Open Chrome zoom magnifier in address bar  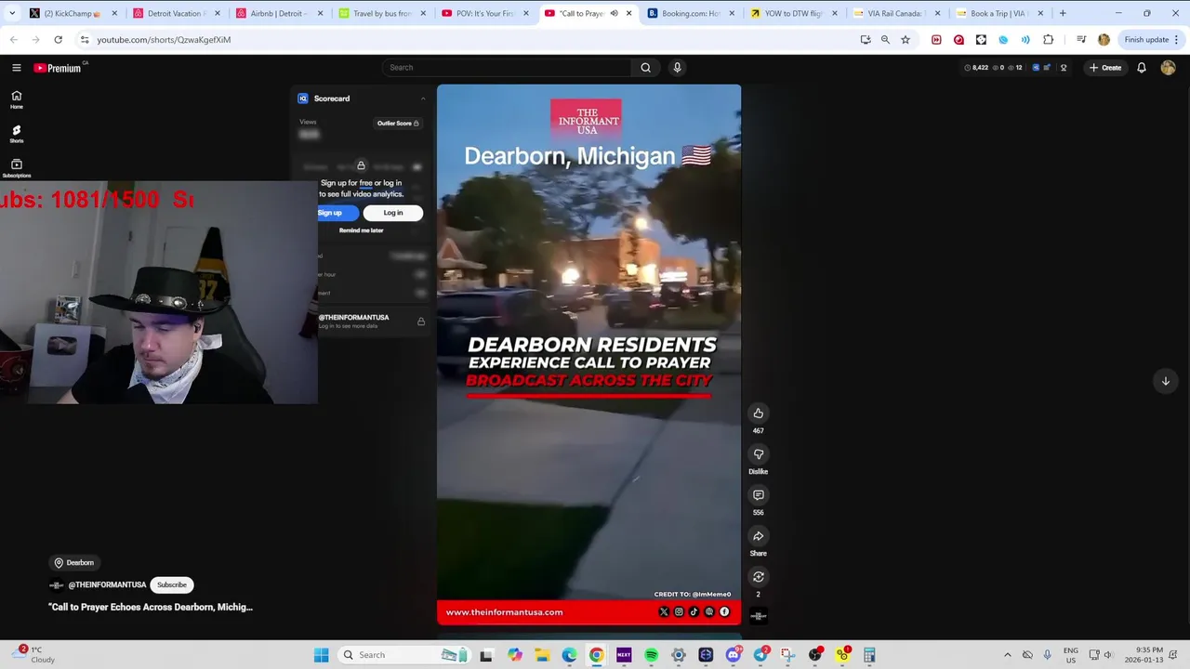click(x=884, y=40)
